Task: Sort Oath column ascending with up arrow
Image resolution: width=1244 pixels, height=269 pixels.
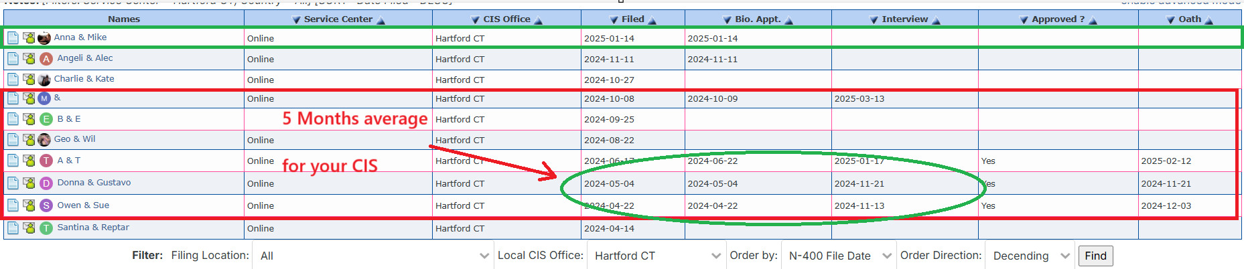Action: pyautogui.click(x=1209, y=20)
